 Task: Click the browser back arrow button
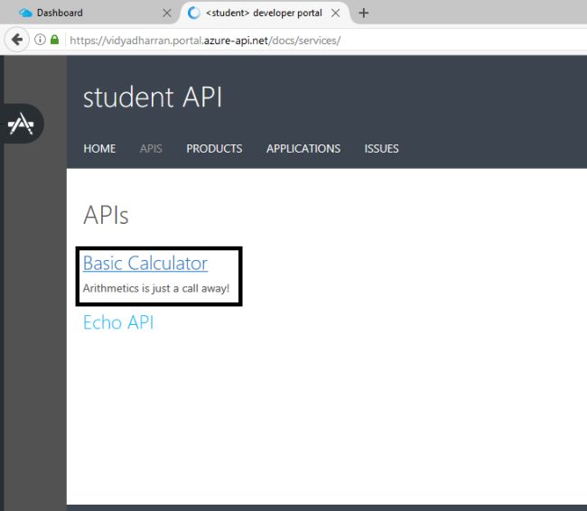16,40
